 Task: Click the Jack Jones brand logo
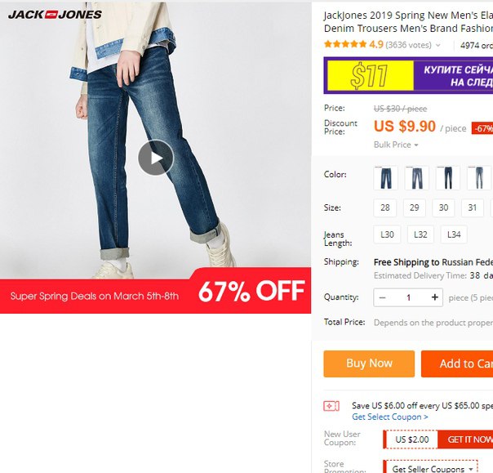point(55,15)
